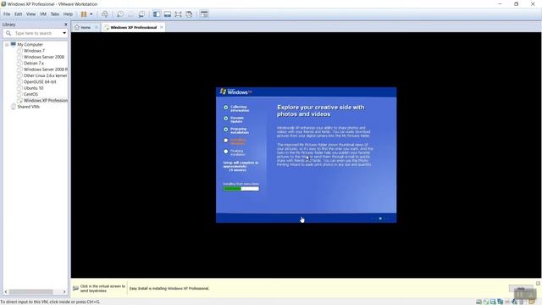542x305 pixels.
Task: Select the Windows 7 virtual machine
Action: pos(34,51)
